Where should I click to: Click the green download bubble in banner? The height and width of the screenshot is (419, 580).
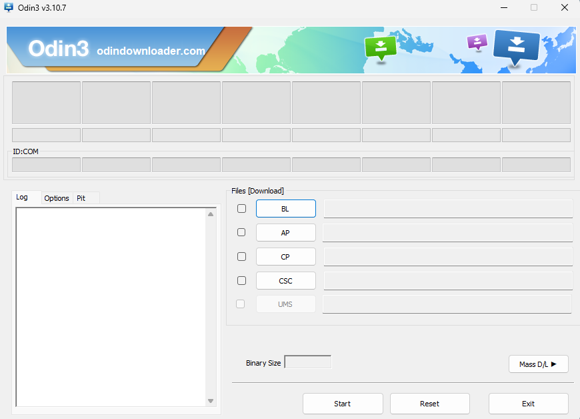tap(381, 48)
